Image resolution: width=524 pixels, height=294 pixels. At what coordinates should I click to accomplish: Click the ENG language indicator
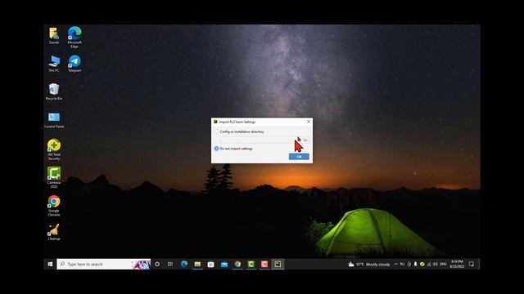point(444,264)
